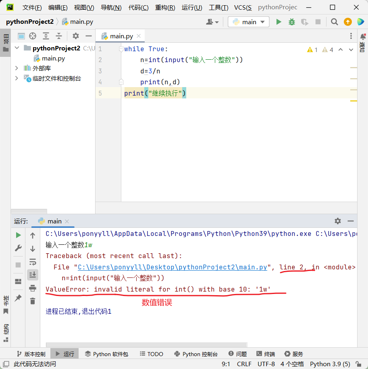
Task: Click Python 3.9 interpreter in status bar
Action: coord(330,364)
